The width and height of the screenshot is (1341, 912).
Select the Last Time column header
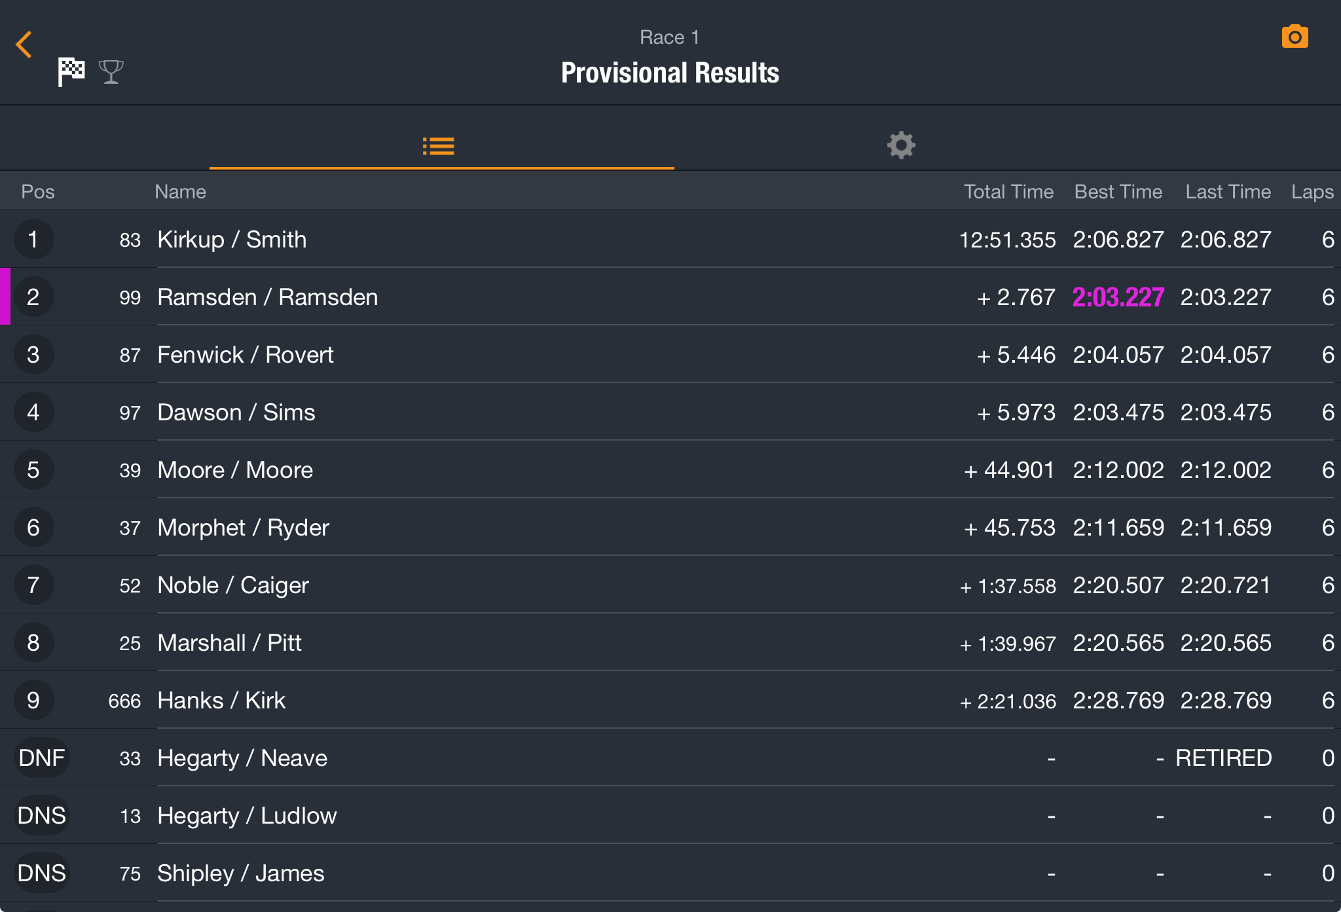click(x=1228, y=192)
